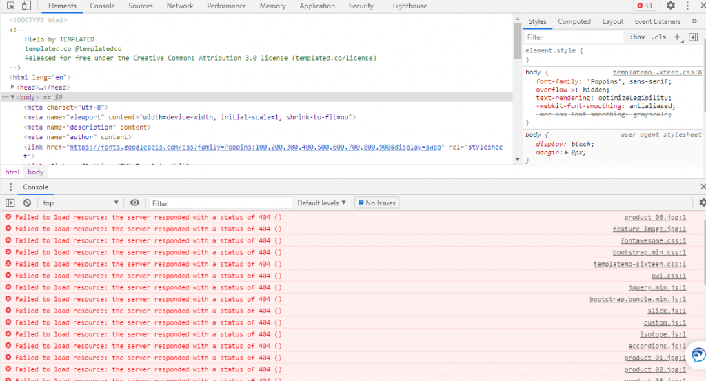This screenshot has width=706, height=381.
Task: Open the Application tab
Action: pyautogui.click(x=317, y=6)
